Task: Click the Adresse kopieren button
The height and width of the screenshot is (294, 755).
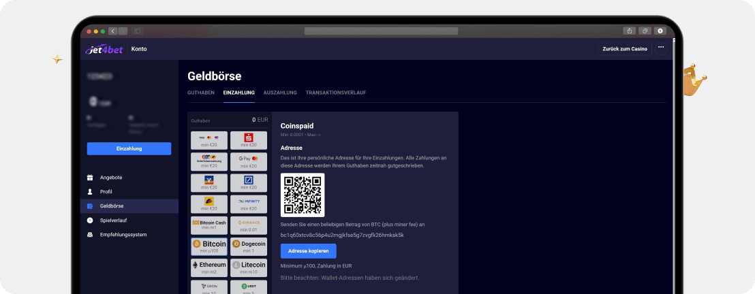Action: [308, 251]
